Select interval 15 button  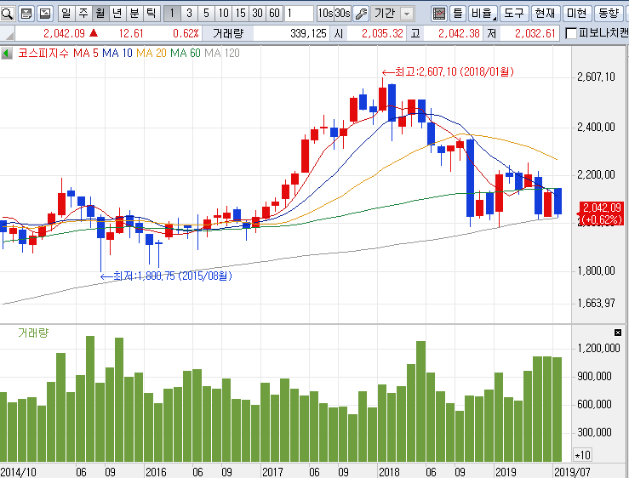240,14
